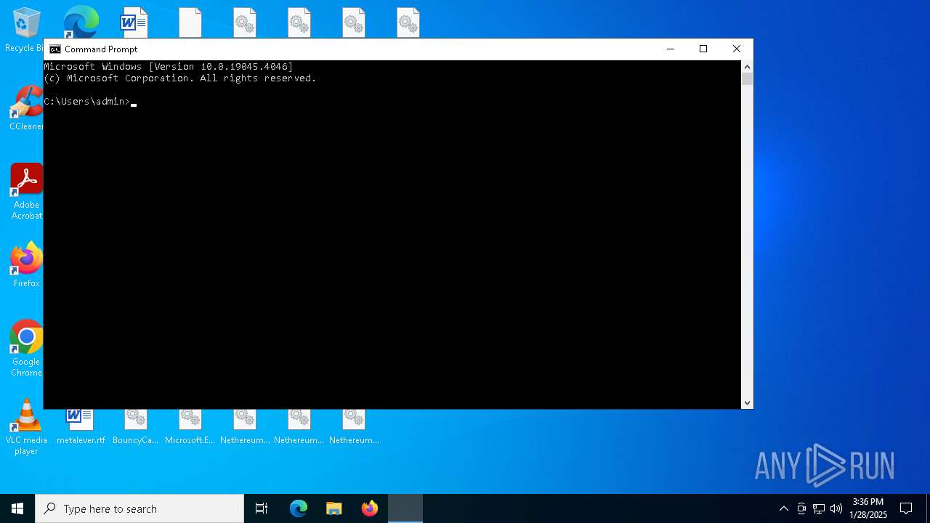Select Microsoft Edge shortcut at top of desktop
This screenshot has width=930, height=523.
pos(81,22)
